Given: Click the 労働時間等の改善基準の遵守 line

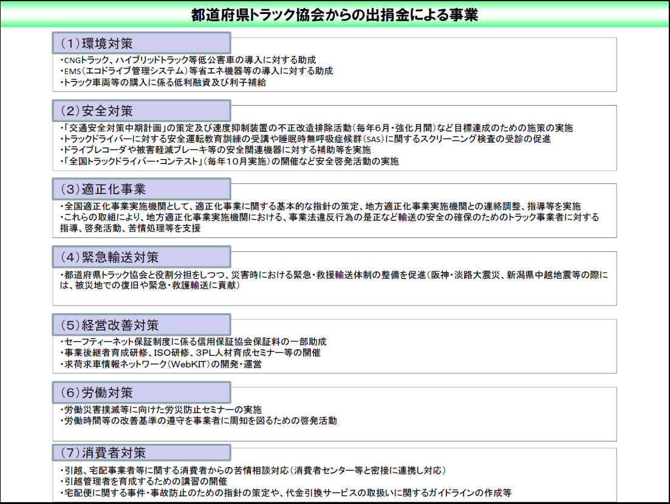Looking at the screenshot, I should [199, 421].
